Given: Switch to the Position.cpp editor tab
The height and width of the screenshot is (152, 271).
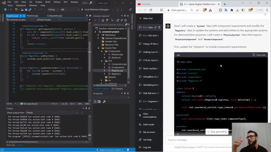Looking at the screenshot, I should click(x=32, y=16).
